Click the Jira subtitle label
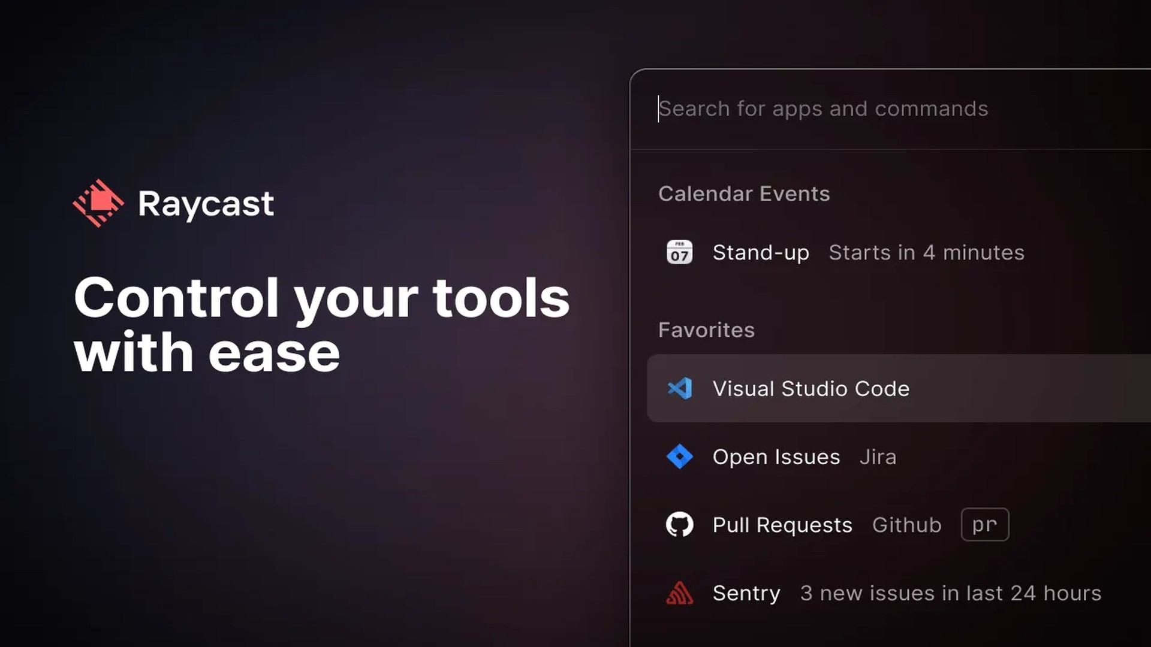This screenshot has width=1151, height=647. (x=878, y=456)
